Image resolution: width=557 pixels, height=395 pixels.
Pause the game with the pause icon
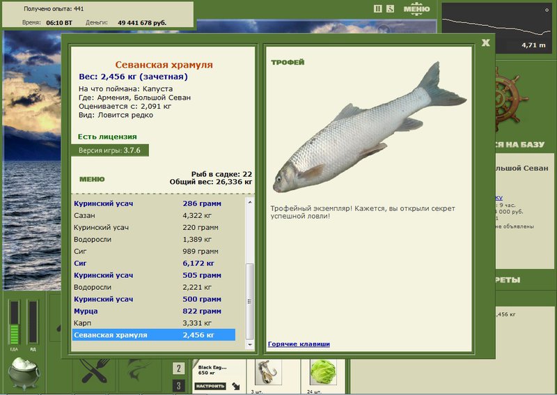(377, 9)
